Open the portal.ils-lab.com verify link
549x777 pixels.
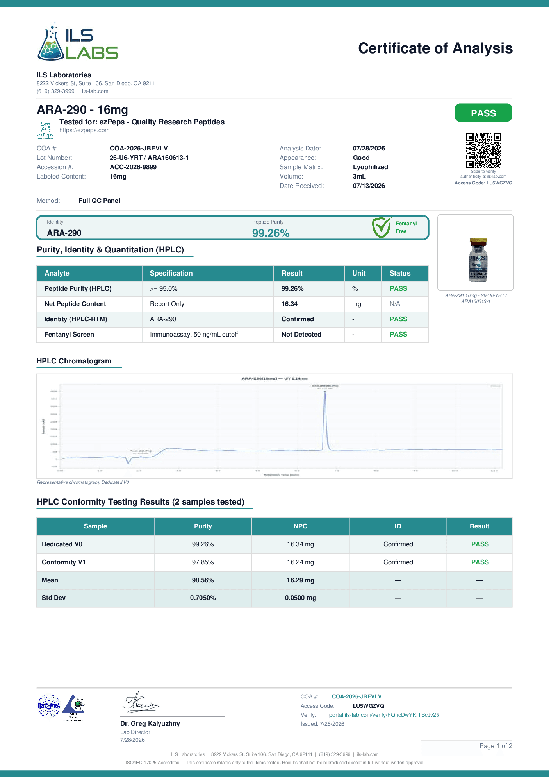click(384, 715)
